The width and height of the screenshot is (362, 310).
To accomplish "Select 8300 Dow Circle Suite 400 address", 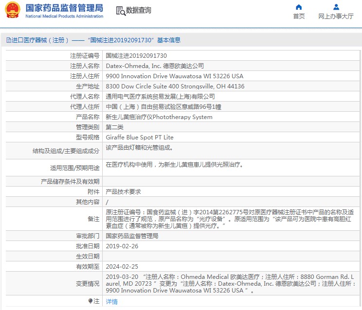I will [x=175, y=86].
